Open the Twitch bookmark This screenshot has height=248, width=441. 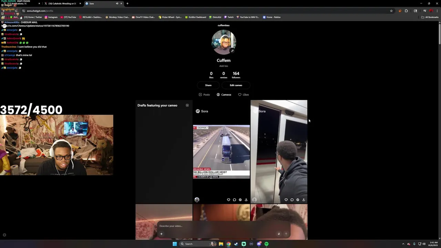[229, 17]
